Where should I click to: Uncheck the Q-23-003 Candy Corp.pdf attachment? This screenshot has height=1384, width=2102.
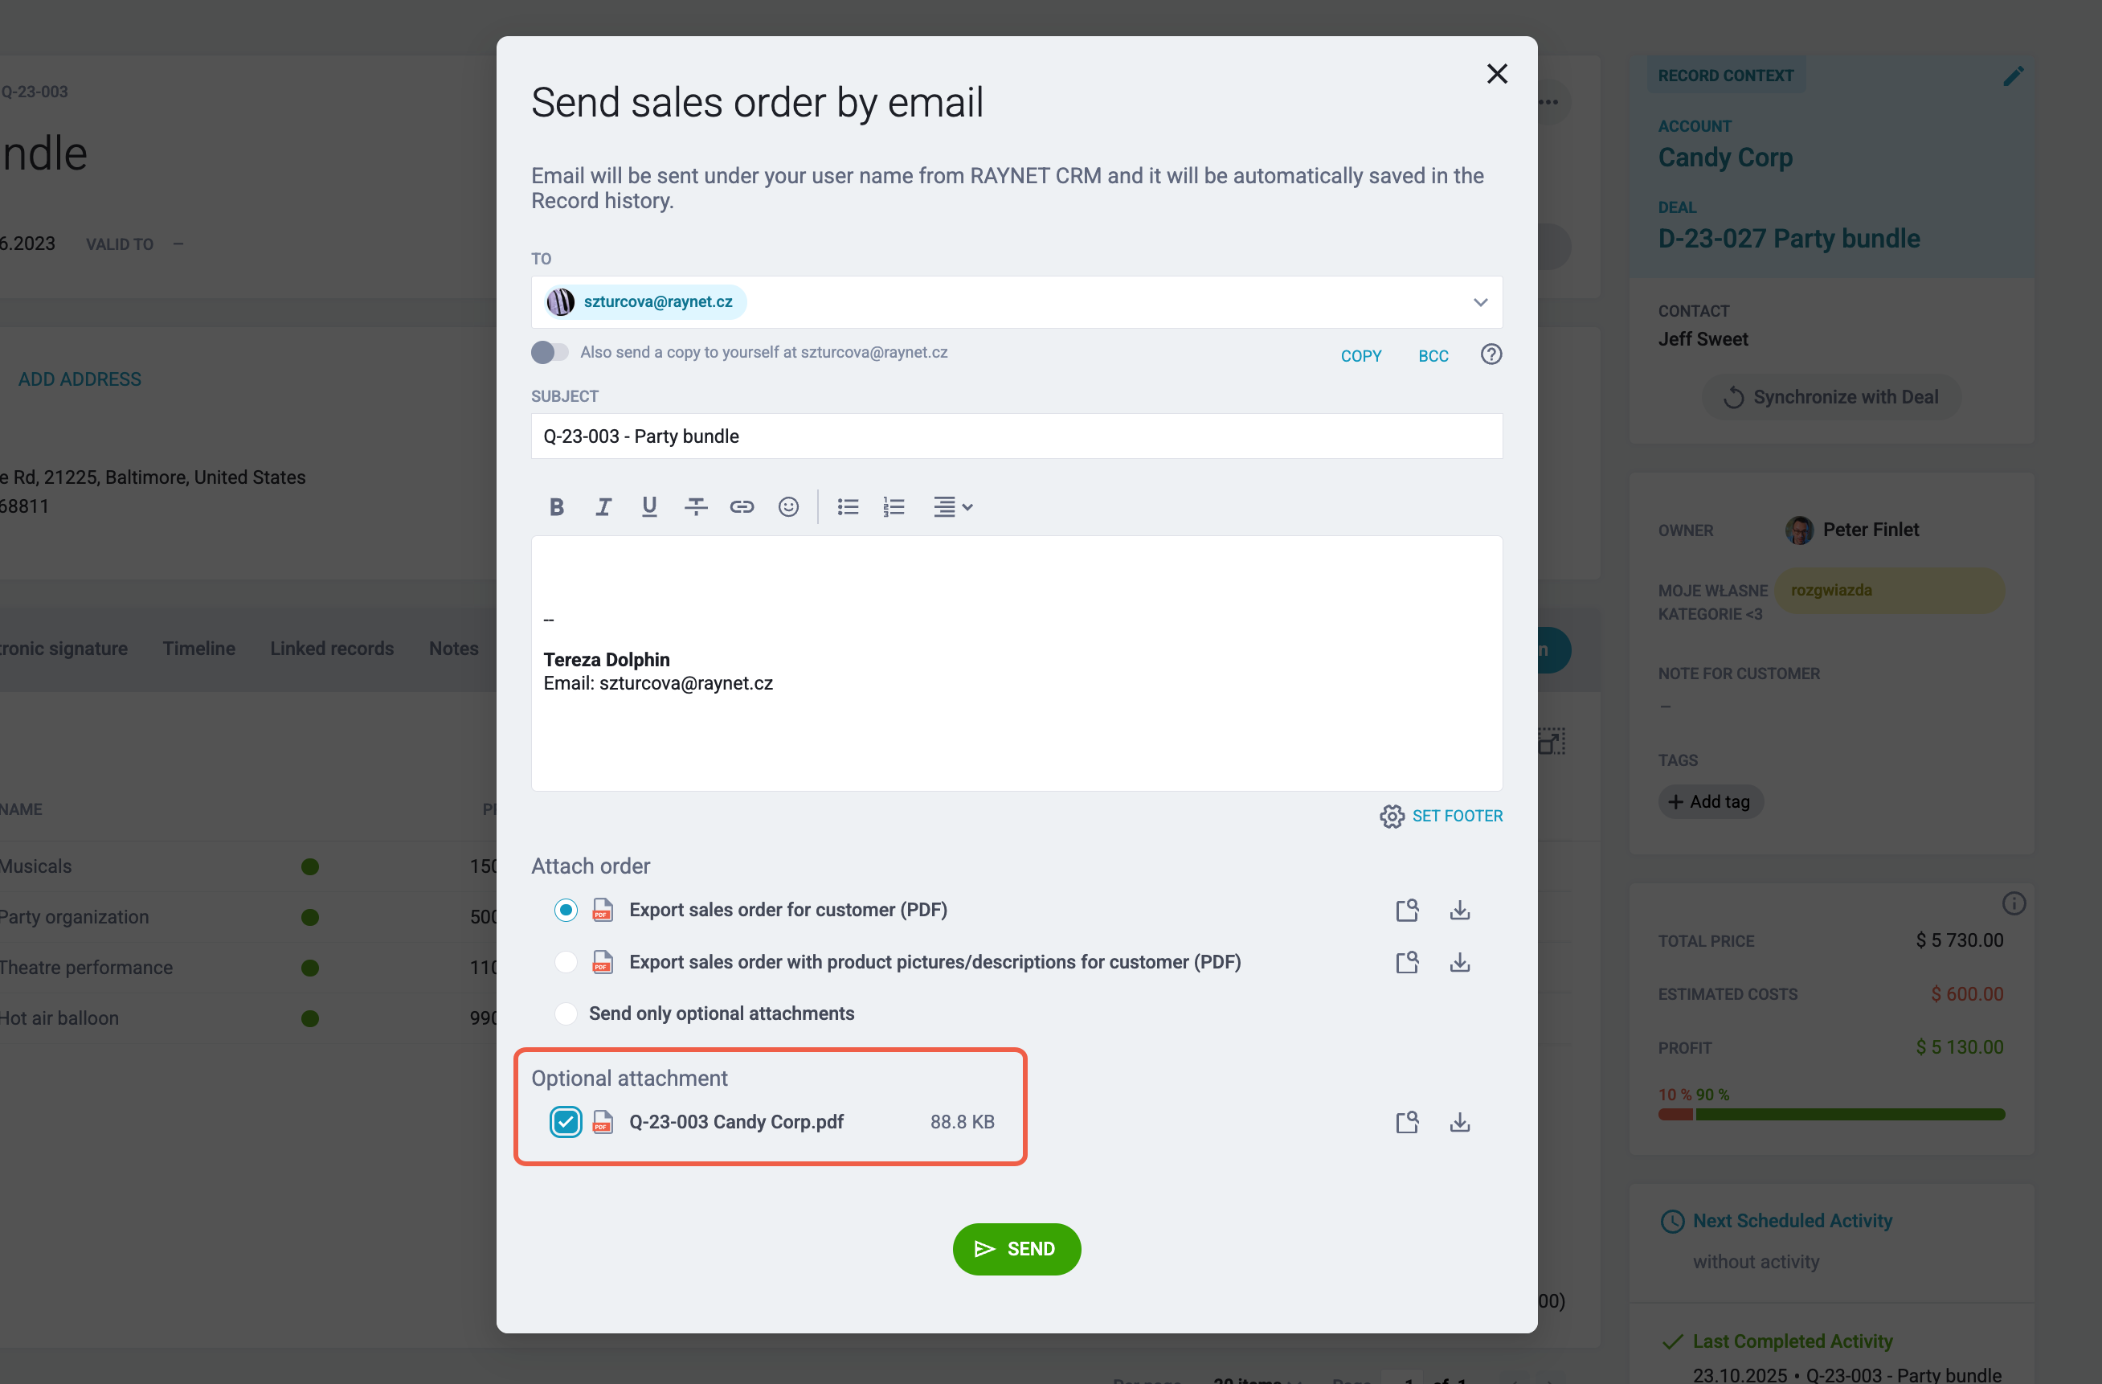(x=565, y=1123)
